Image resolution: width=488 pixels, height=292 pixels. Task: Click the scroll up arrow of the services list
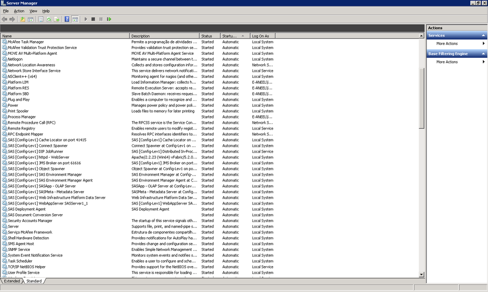(422, 36)
